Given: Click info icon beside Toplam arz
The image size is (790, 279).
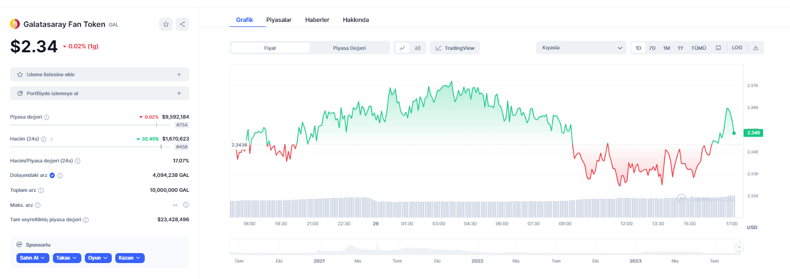Looking at the screenshot, I should [x=41, y=190].
